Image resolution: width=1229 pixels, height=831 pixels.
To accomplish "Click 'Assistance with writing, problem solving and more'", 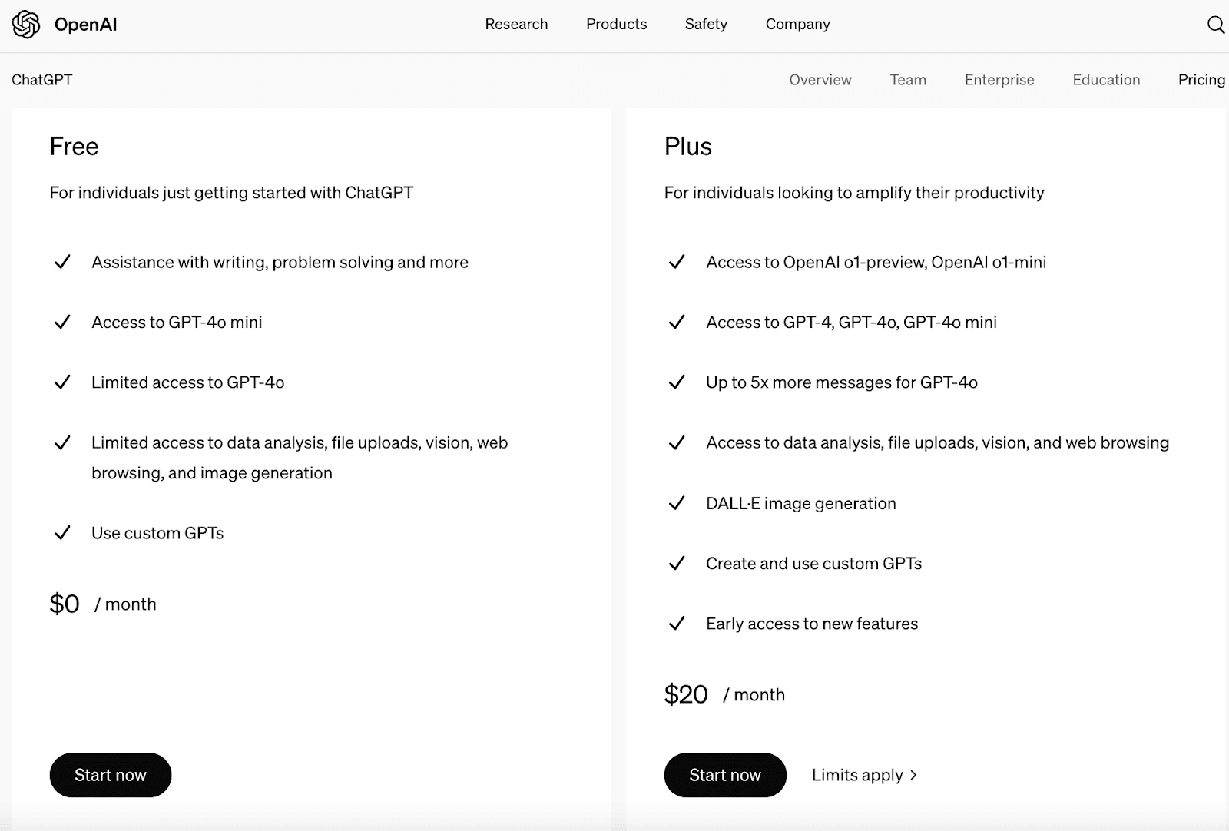I will click(x=280, y=263).
